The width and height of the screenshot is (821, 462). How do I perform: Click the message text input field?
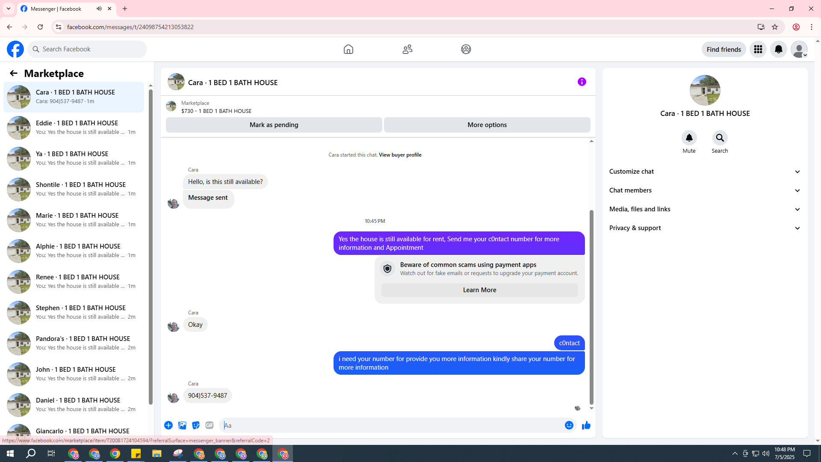(x=391, y=425)
